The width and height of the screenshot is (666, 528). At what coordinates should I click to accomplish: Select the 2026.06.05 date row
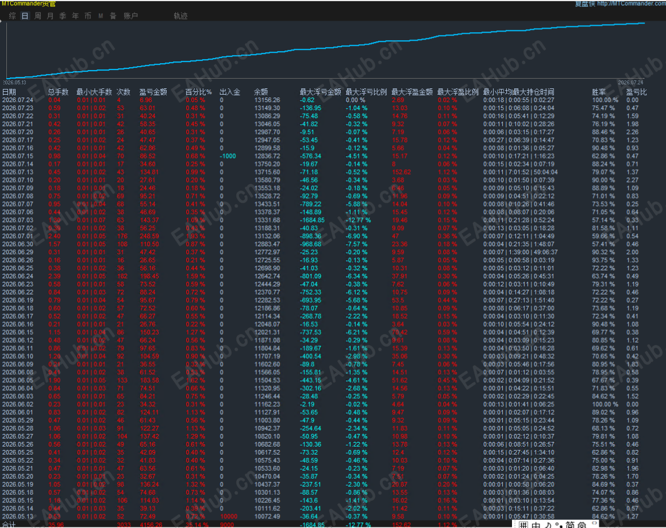[x=17, y=381]
